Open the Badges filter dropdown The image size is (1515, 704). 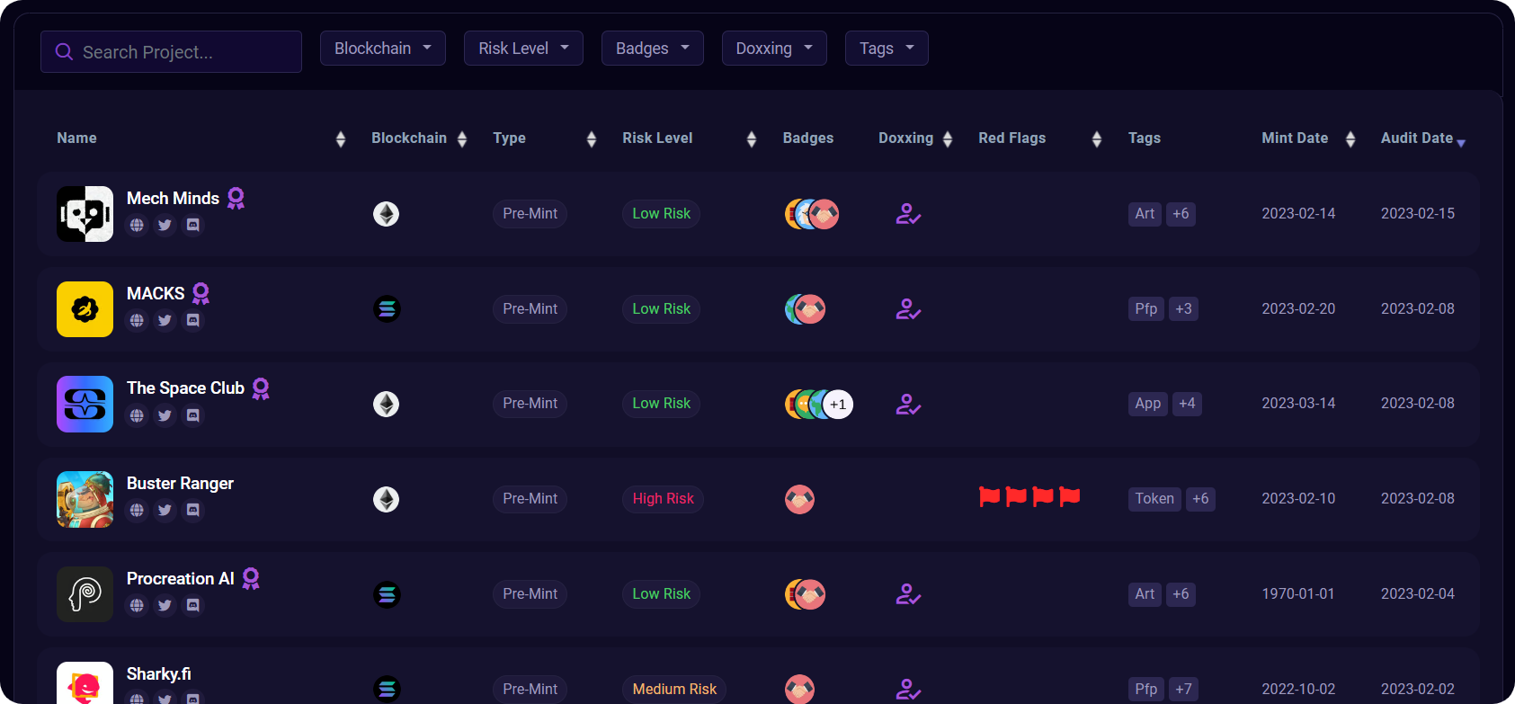coord(653,49)
